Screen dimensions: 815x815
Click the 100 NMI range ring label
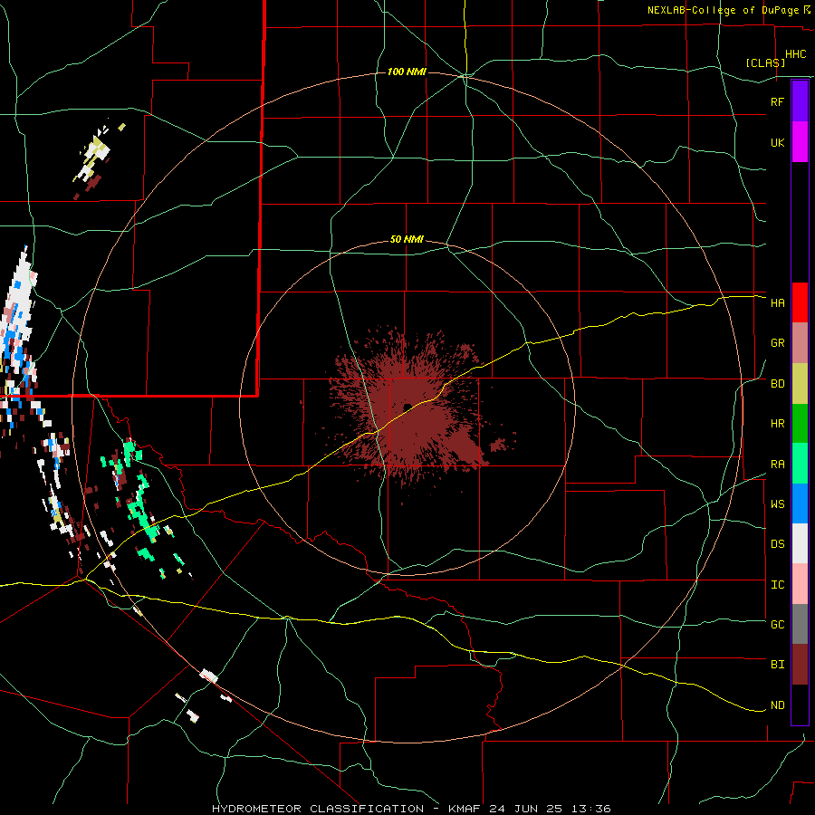(x=407, y=72)
